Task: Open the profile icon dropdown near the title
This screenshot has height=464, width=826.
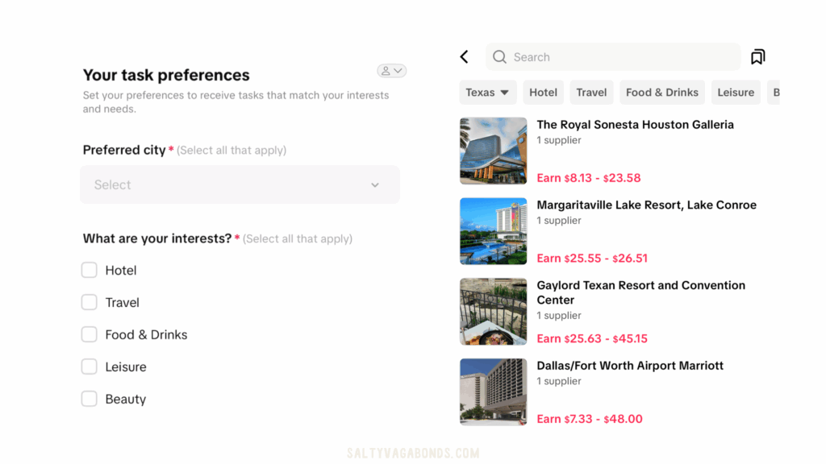Action: pos(391,71)
